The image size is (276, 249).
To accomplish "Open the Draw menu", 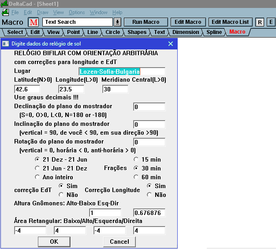I will 43,12.
